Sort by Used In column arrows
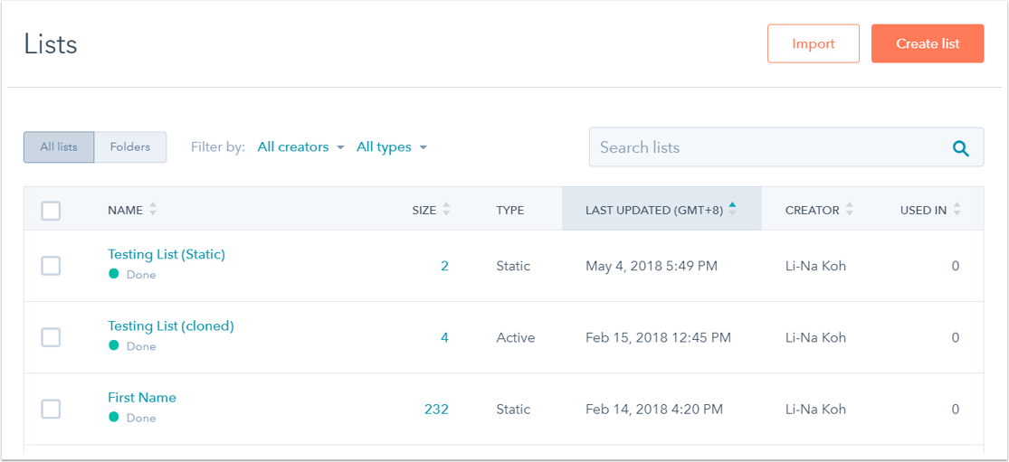The width and height of the screenshot is (1009, 462). 957,210
